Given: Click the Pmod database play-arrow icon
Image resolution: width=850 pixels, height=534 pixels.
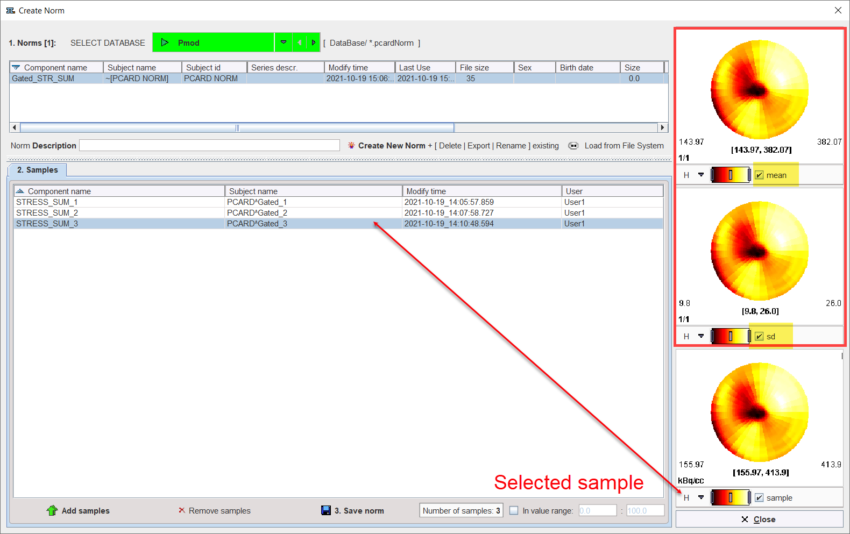Looking at the screenshot, I should [x=165, y=42].
